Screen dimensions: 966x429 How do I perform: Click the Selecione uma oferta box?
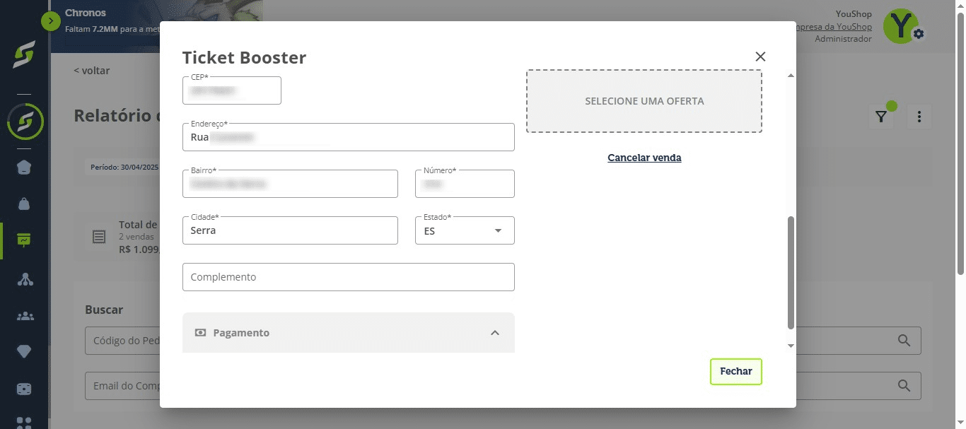click(x=644, y=101)
